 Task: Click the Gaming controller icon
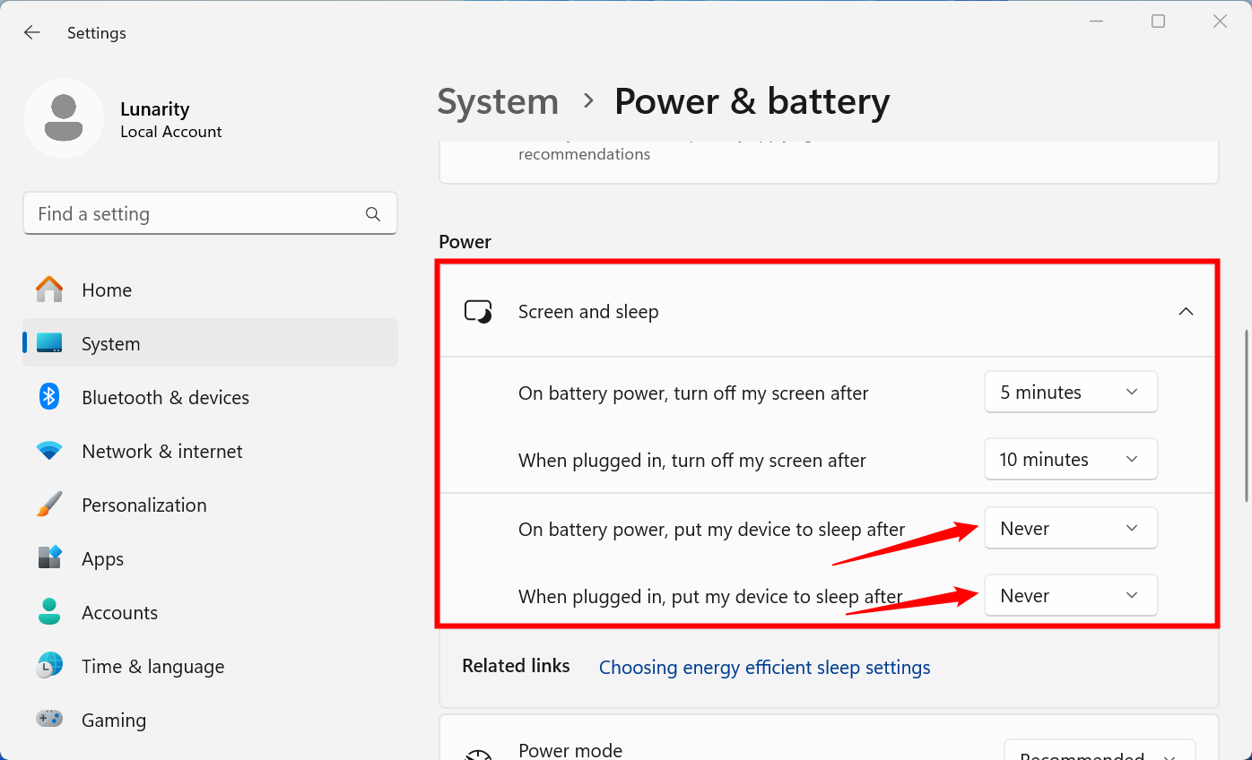(x=49, y=719)
